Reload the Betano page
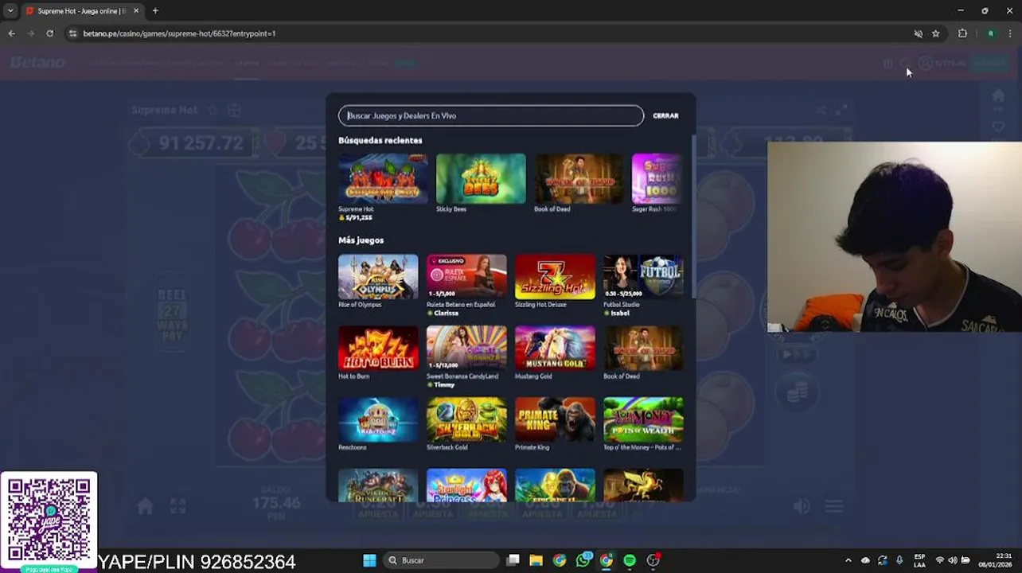 [x=49, y=33]
